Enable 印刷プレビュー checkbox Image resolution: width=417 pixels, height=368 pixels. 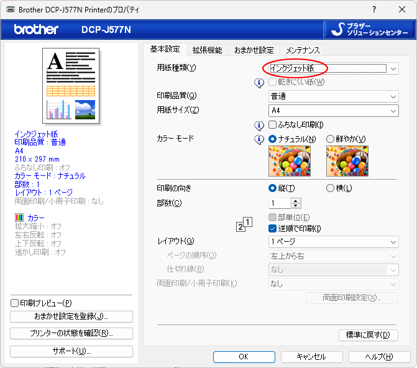tap(14, 303)
